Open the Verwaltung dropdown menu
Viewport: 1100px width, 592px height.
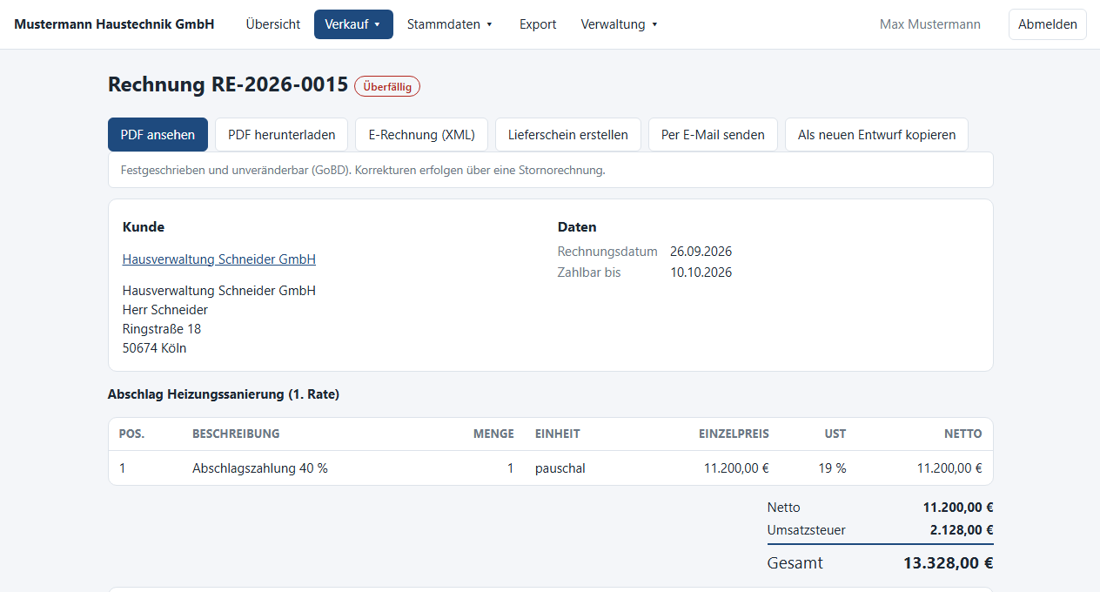(619, 24)
